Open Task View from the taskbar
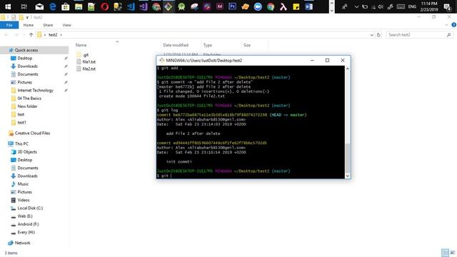The image size is (457, 257). [x=24, y=6]
